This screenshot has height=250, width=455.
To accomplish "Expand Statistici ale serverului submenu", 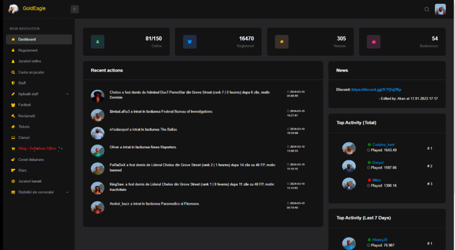I will click(x=67, y=192).
